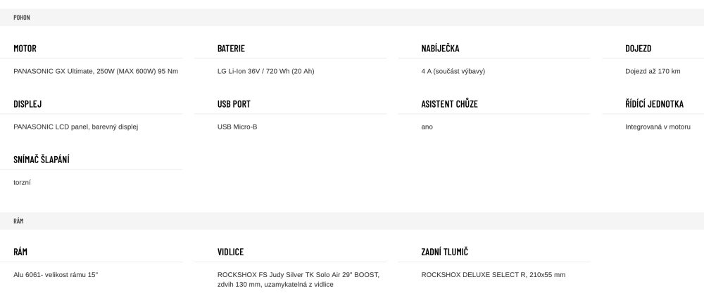This screenshot has width=704, height=308.
Task: Click the 4 A charger specification text
Action: tap(453, 71)
